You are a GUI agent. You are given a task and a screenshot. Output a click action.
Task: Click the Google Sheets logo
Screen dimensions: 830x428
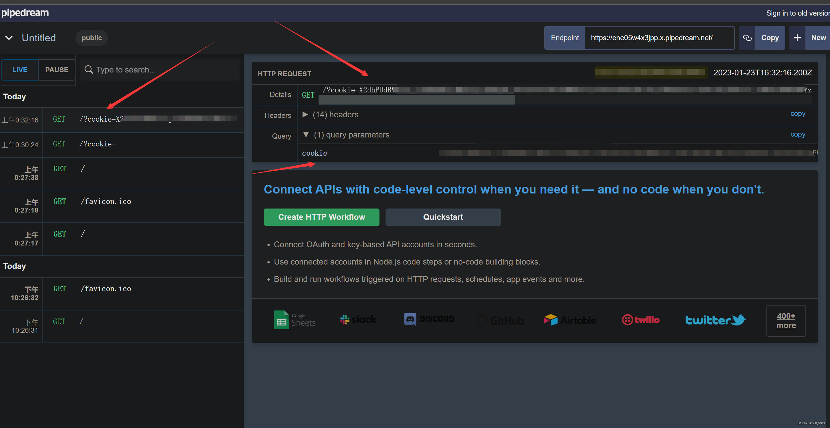click(295, 320)
